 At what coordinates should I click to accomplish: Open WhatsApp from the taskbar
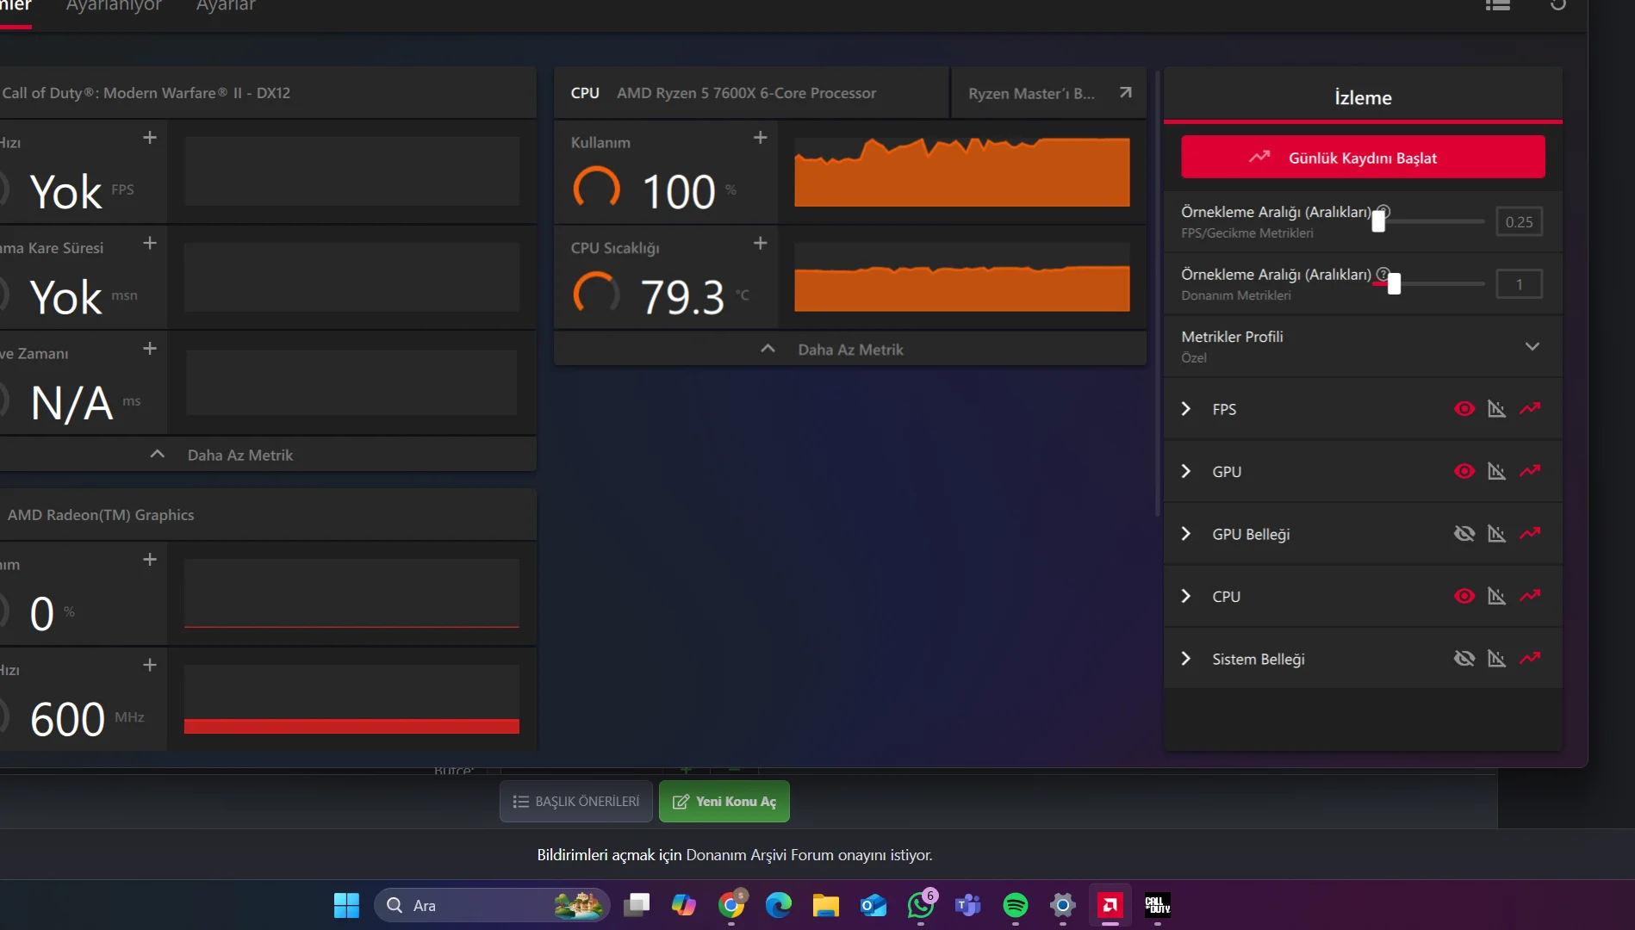[x=921, y=905]
